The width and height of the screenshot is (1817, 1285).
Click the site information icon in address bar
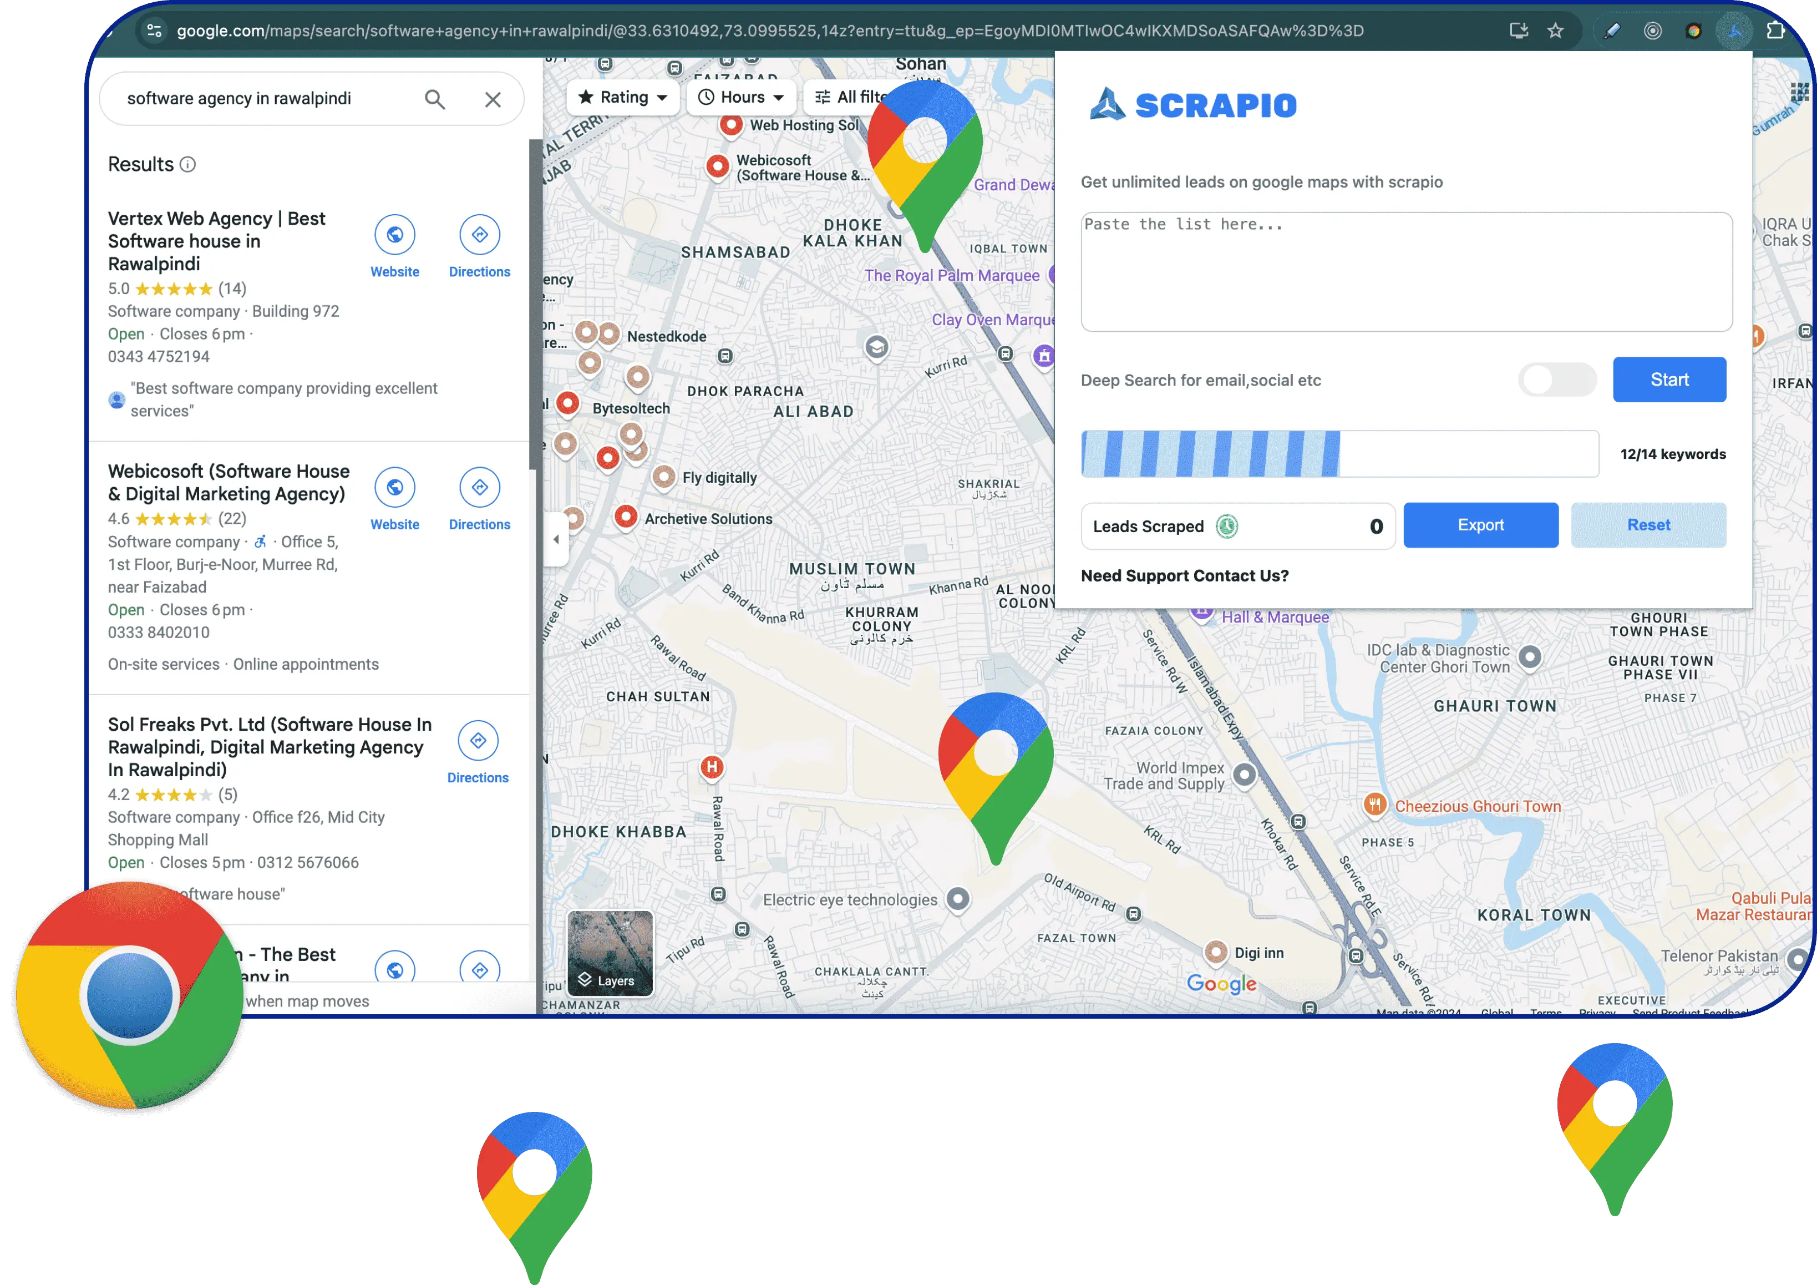(154, 31)
